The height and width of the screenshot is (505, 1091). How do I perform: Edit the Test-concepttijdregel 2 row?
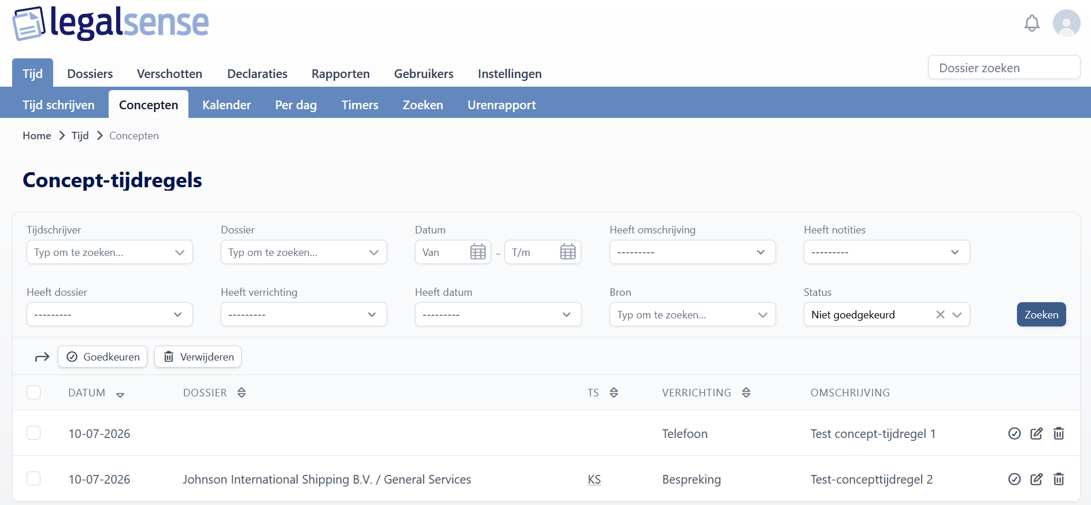1036,479
